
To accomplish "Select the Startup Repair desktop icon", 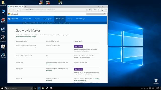I will 3,47.
